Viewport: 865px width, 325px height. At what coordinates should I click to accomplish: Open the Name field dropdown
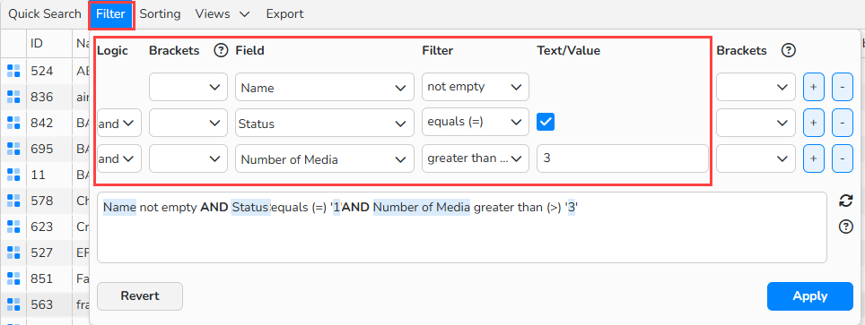pyautogui.click(x=325, y=87)
